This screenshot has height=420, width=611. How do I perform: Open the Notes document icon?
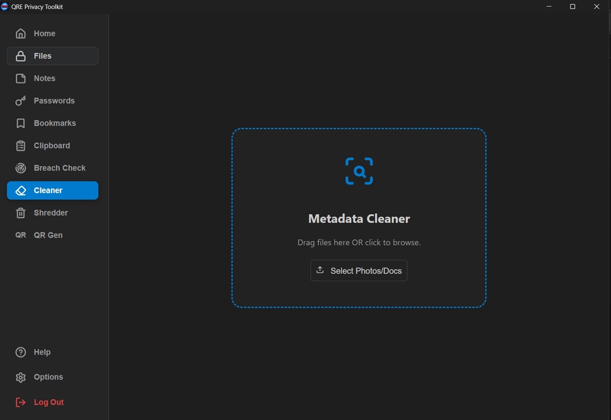click(x=20, y=78)
